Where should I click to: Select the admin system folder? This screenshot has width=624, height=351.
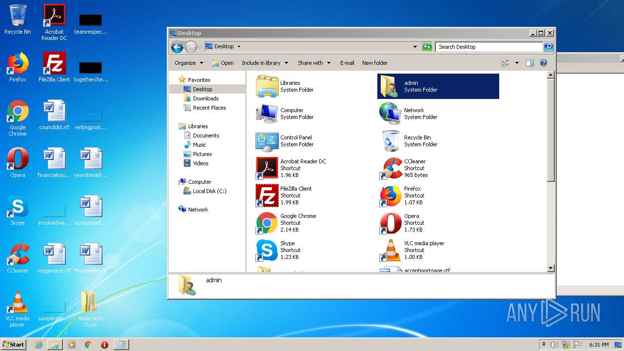point(438,86)
